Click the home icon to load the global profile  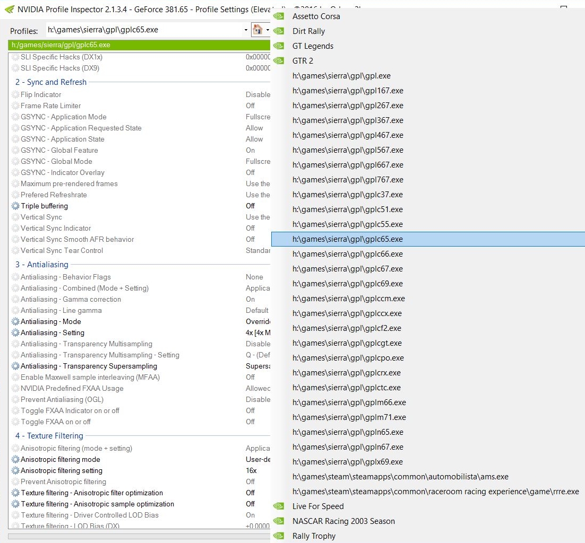pos(257,30)
